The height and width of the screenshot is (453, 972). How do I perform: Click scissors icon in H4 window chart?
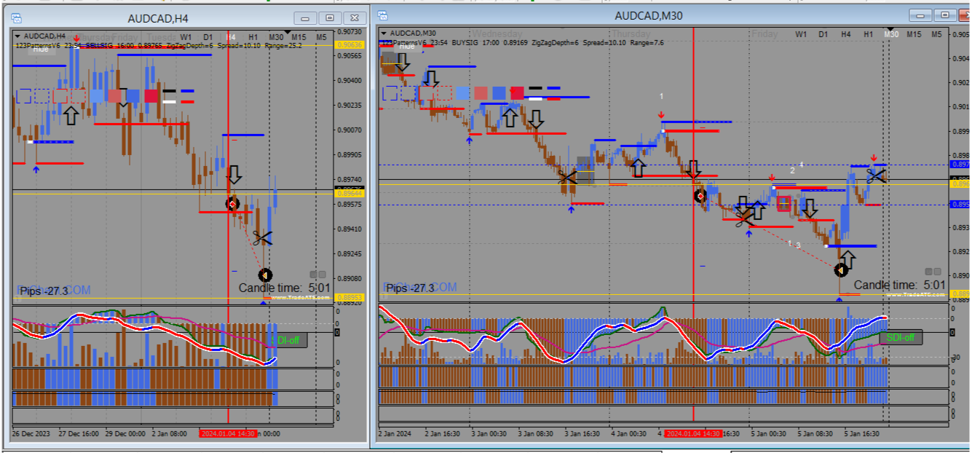262,237
